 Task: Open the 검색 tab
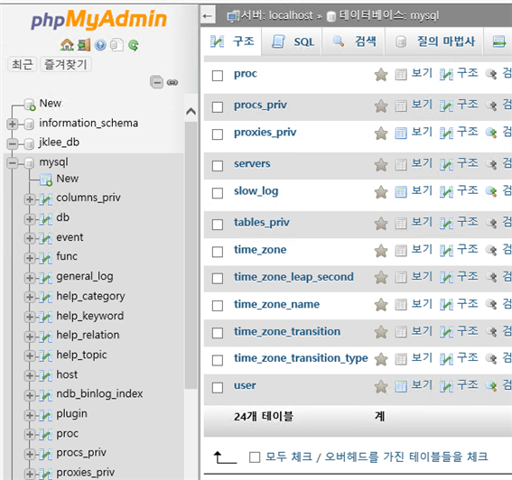[x=354, y=42]
